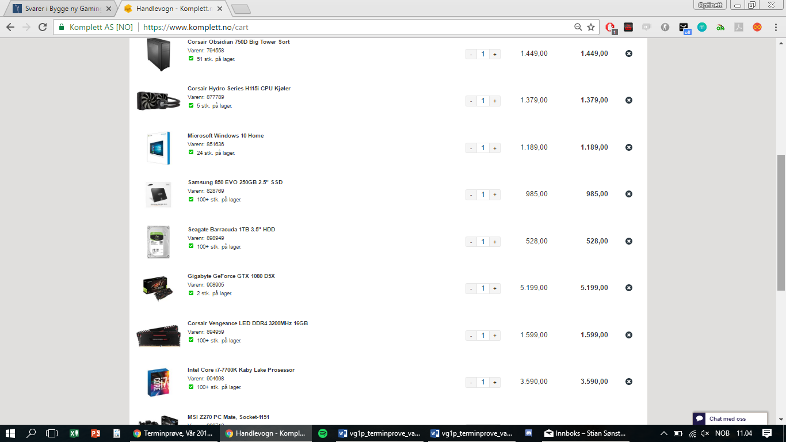786x442 pixels.
Task: Click quantity field for Gigabyte GTX 1080
Action: (x=483, y=288)
